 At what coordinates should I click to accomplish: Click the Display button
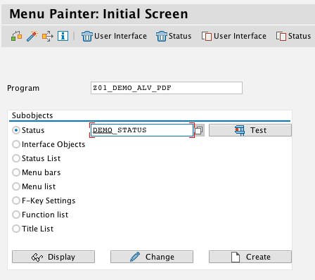point(53,257)
